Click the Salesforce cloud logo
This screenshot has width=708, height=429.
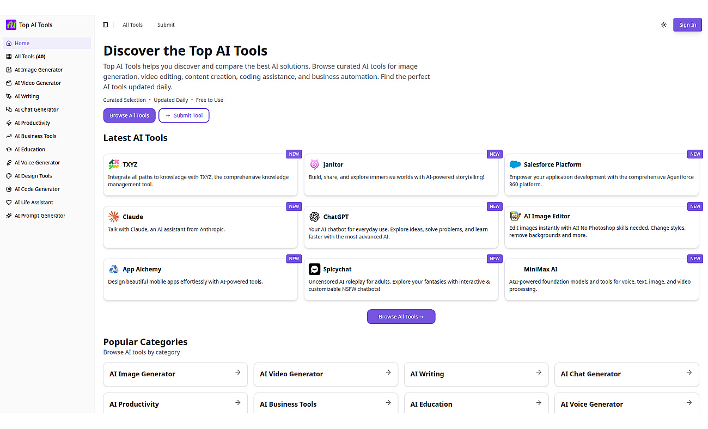(515, 164)
